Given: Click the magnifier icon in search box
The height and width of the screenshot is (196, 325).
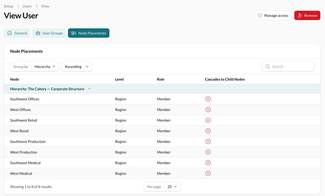Looking at the screenshot, I should click(x=268, y=66).
